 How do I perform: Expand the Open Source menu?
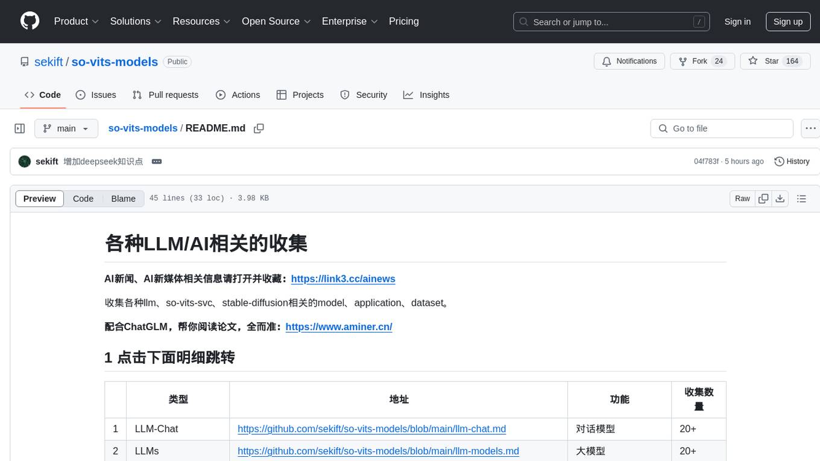click(277, 21)
